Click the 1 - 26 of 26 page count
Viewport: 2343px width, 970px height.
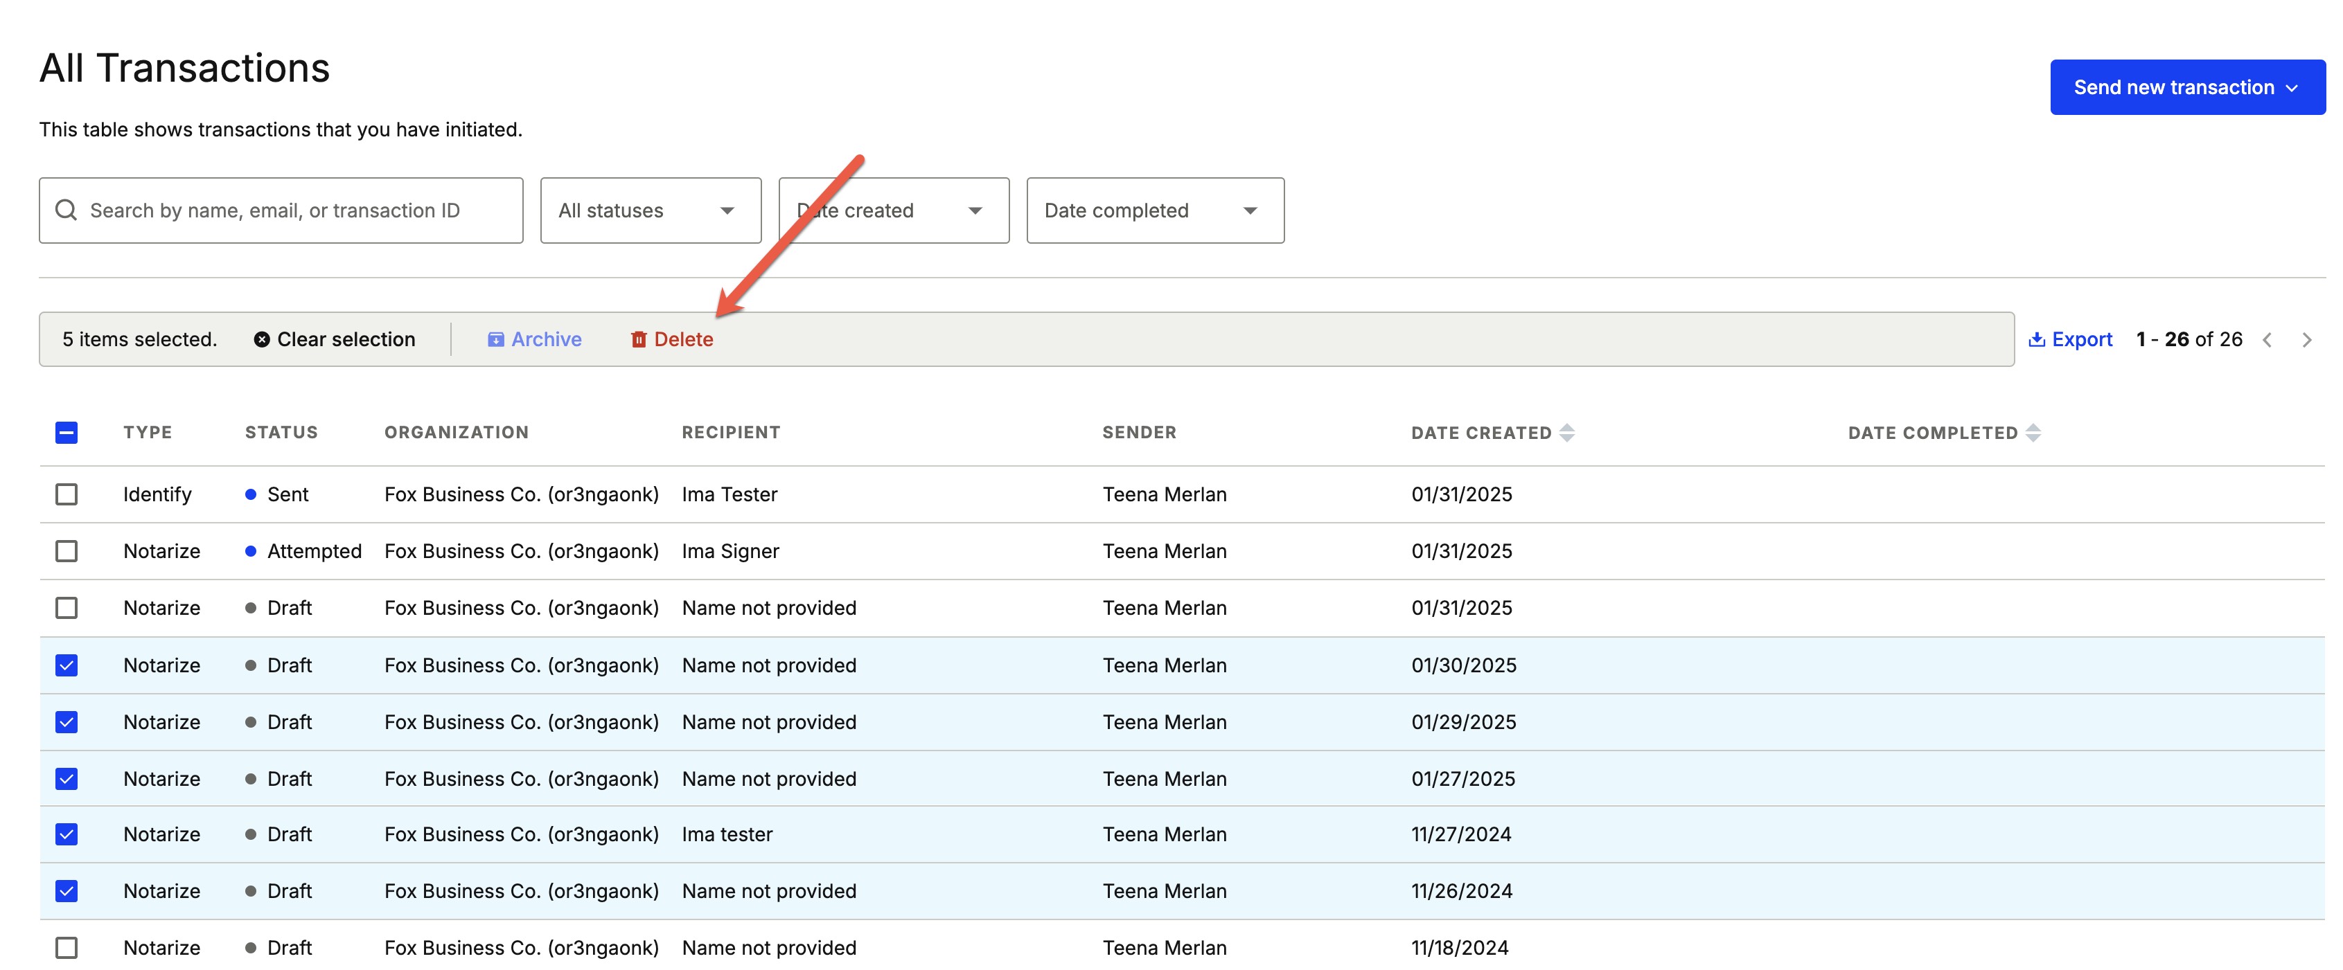click(2189, 339)
